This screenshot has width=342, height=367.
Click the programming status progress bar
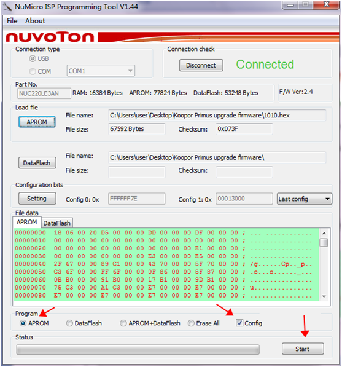click(x=138, y=349)
